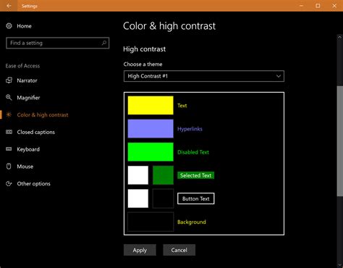
Task: Pick the white Button Text foreground swatch
Action: coord(138,198)
